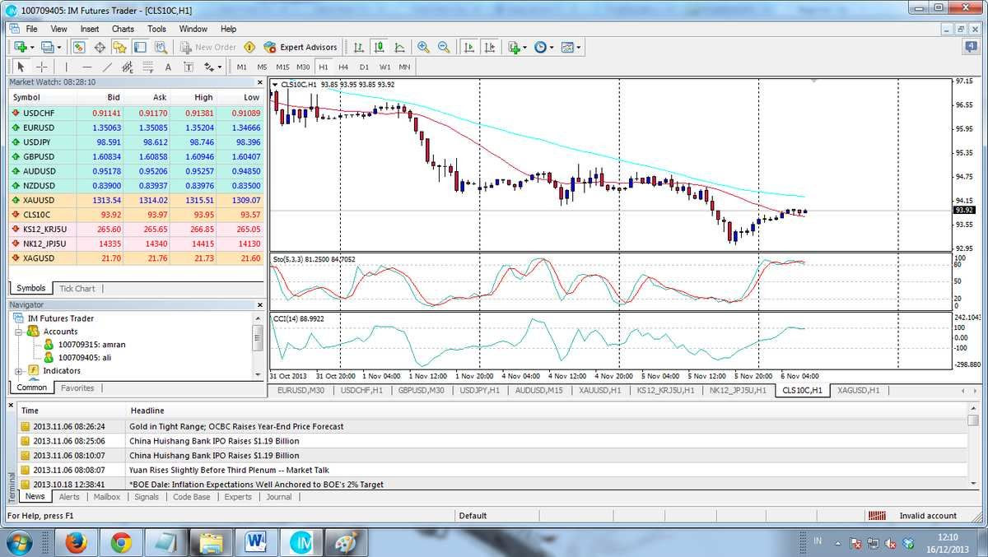The image size is (988, 557).
Task: Select the text 'A' tool
Action: [x=168, y=67]
